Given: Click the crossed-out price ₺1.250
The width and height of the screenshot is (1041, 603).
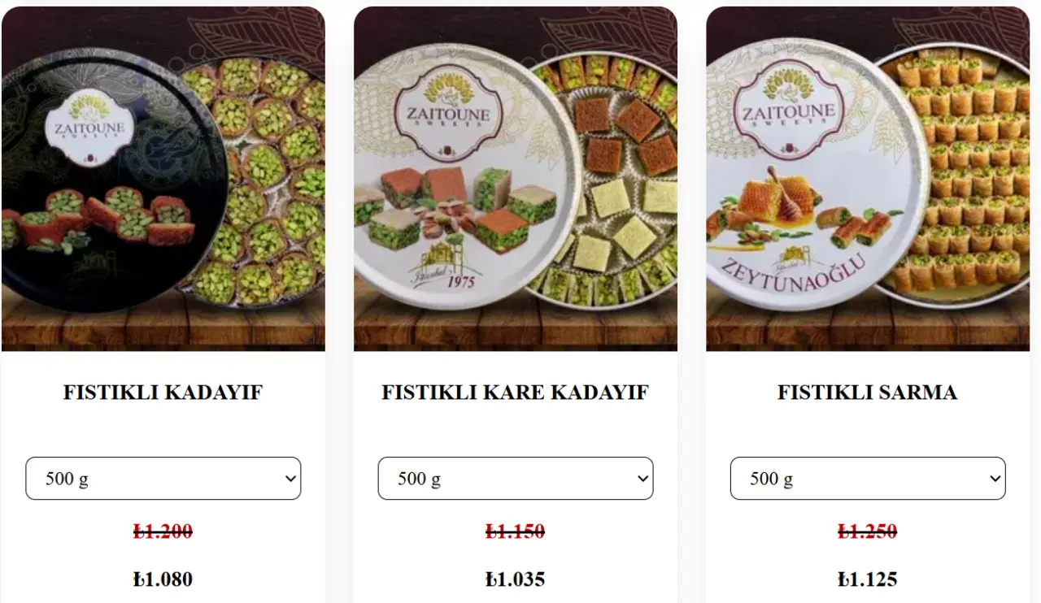Looking at the screenshot, I should click(x=868, y=531).
